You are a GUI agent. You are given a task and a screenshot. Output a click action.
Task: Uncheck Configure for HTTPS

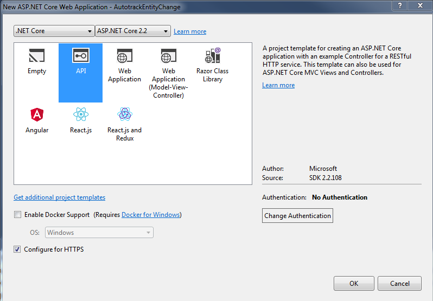click(x=17, y=249)
